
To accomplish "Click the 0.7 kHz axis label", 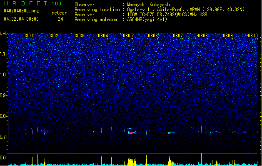I will click(x=4, y=137).
